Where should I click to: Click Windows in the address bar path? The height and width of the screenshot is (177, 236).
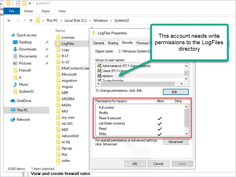click(100, 21)
